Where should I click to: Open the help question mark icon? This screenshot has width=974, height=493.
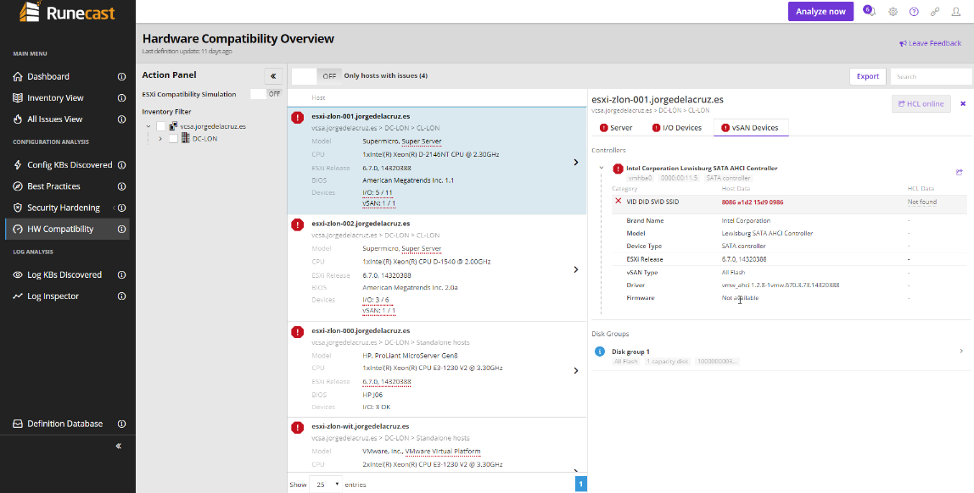pos(914,12)
